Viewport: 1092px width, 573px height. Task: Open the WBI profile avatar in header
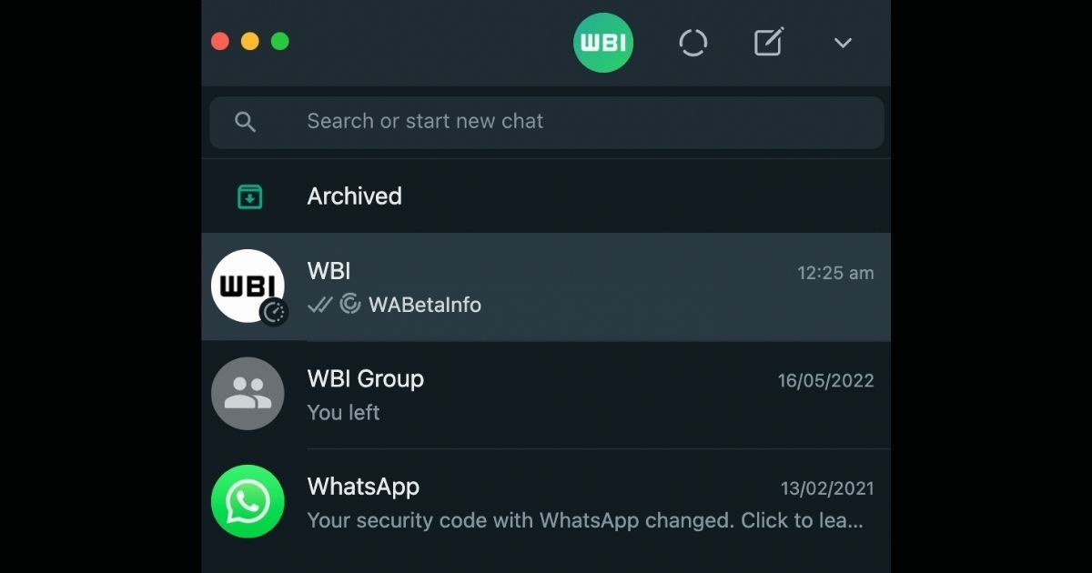603,43
